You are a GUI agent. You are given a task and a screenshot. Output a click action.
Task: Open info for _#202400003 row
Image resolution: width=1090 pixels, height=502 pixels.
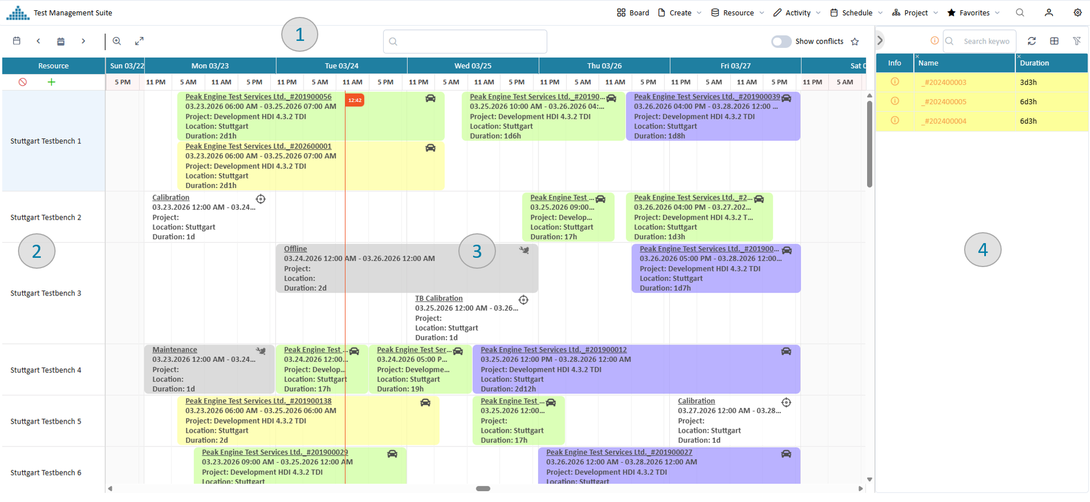[x=895, y=82]
